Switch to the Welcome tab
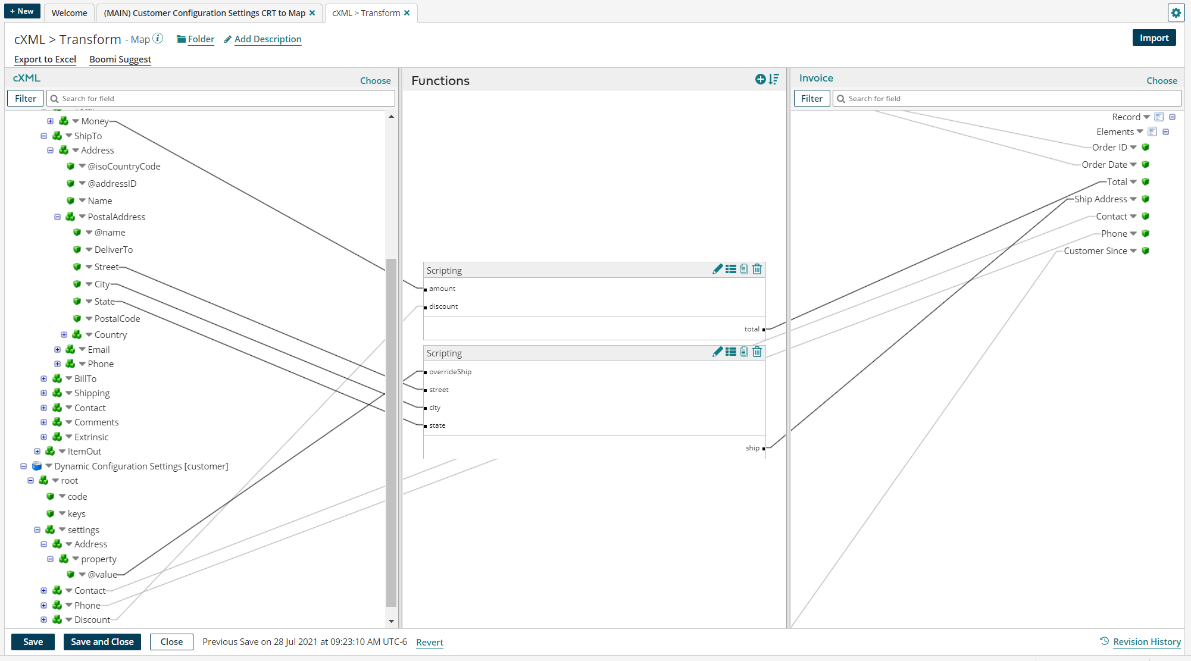The image size is (1191, 661). (68, 12)
